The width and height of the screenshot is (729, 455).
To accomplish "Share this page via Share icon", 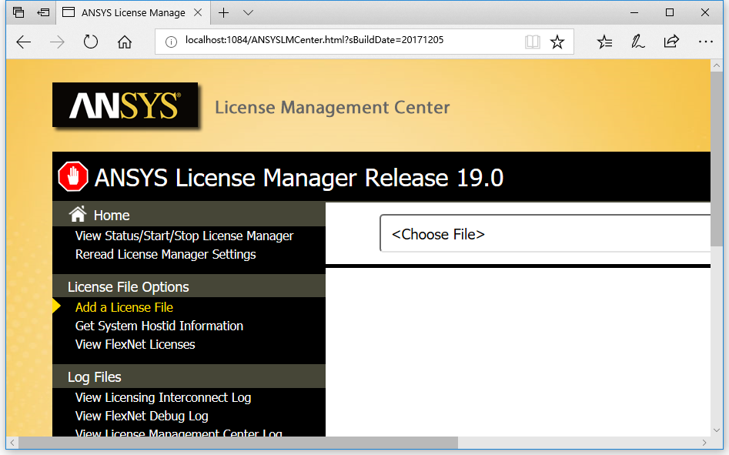I will pyautogui.click(x=671, y=42).
